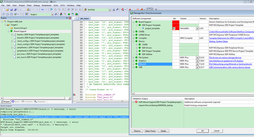Expand board.c in the Project tree
The image size is (254, 137).
tap(12, 35)
